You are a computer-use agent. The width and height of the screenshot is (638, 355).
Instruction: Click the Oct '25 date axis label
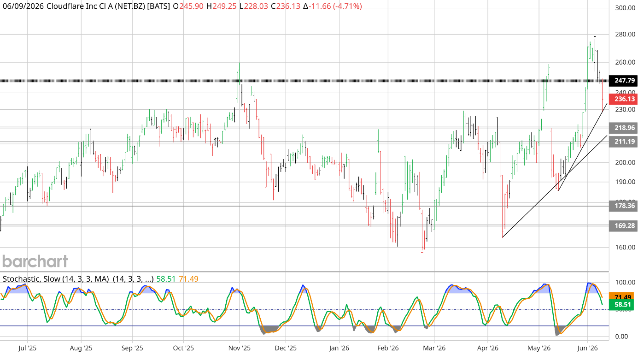(x=183, y=348)
